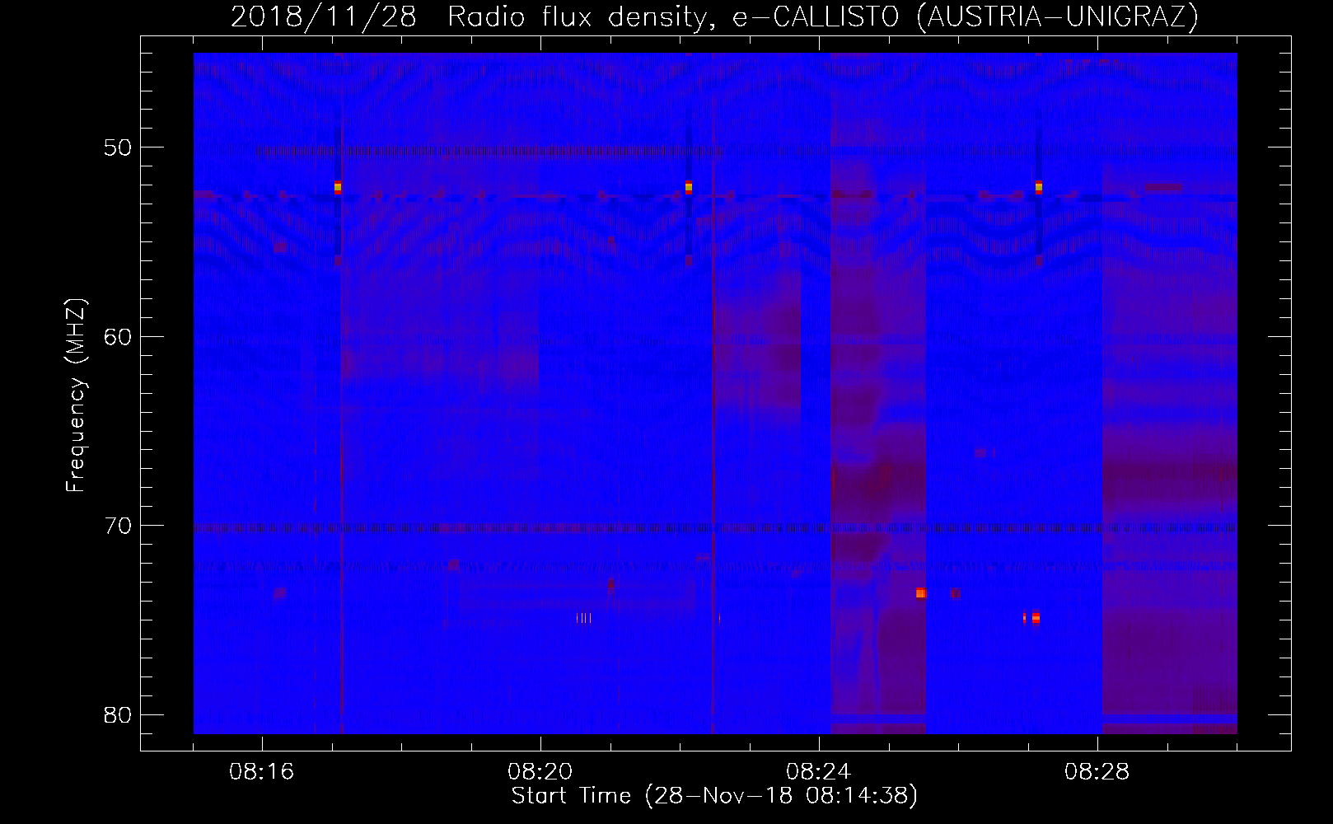Click the '08:24' time tick label
This screenshot has width=1333, height=824.
click(x=818, y=772)
